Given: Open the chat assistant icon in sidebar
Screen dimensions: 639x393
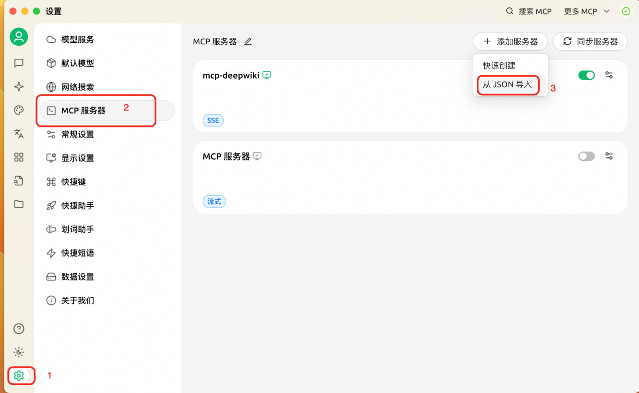Looking at the screenshot, I should 19,63.
